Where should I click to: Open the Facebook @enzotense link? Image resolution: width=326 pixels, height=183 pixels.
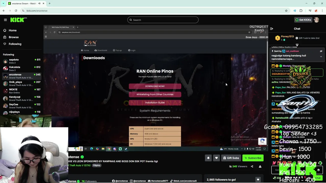coord(120,181)
